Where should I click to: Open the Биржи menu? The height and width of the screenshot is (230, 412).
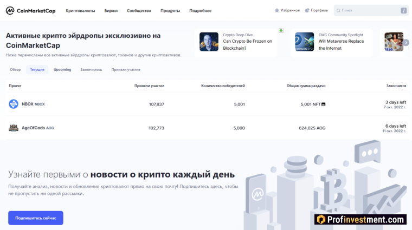(111, 11)
